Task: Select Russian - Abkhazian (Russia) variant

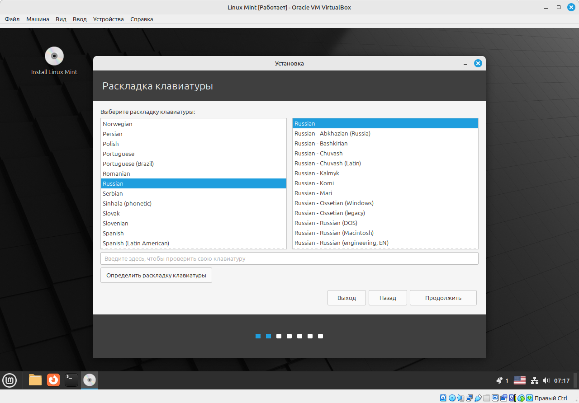Action: (x=385, y=133)
